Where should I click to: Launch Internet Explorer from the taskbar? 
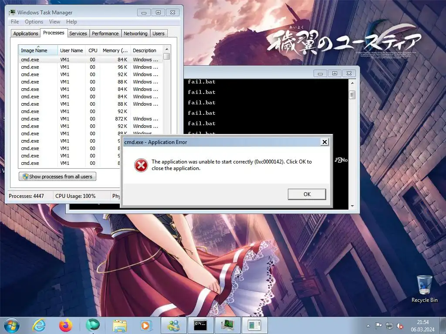point(39,325)
